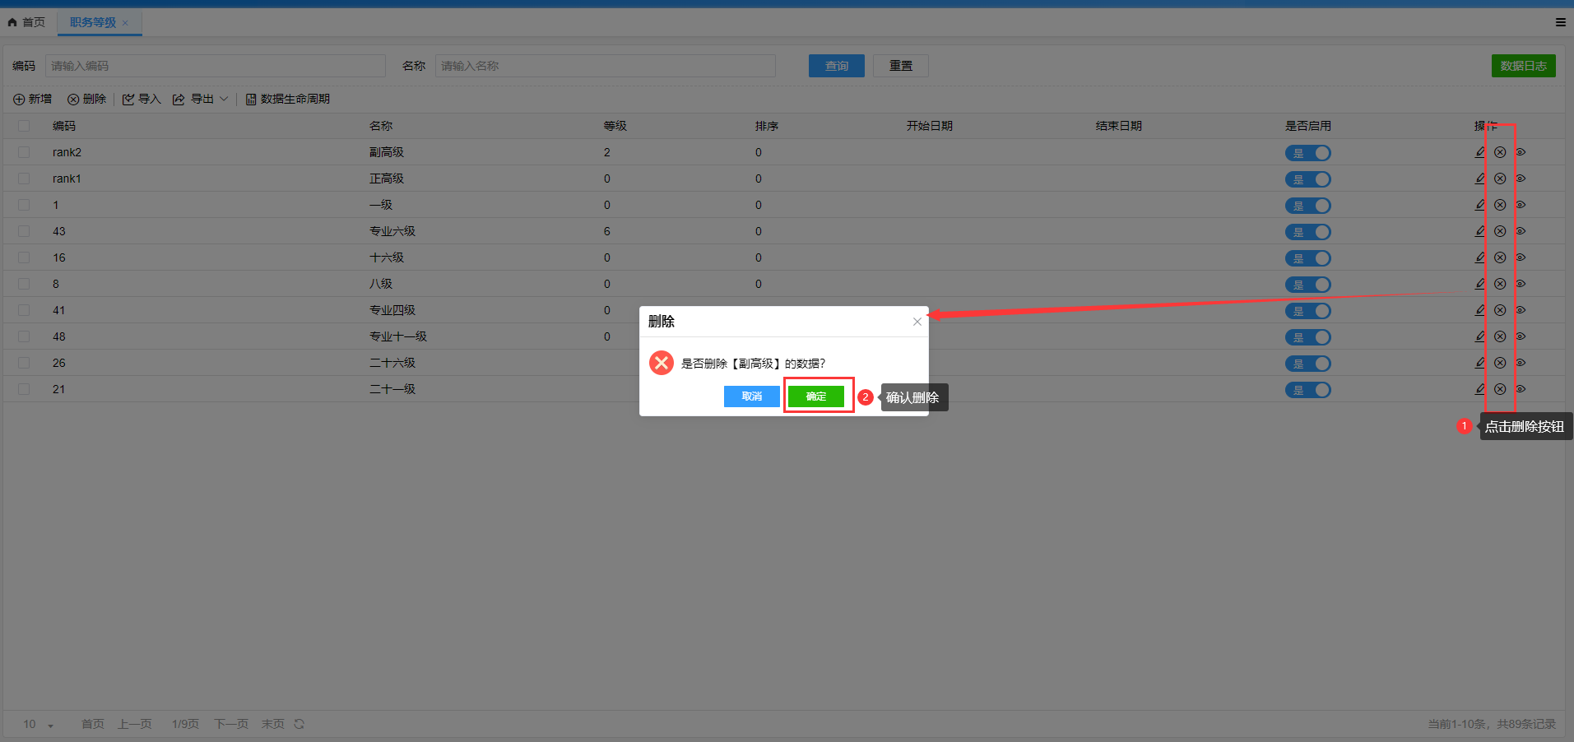The width and height of the screenshot is (1574, 742).
Task: Open hamburger menu icon at top right
Action: [1560, 22]
